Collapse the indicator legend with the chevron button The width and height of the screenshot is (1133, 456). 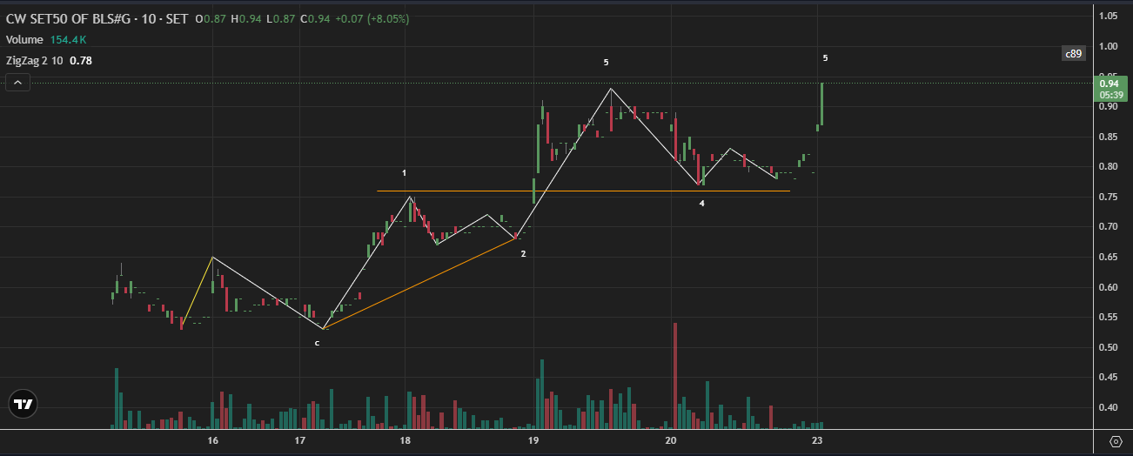[x=18, y=83]
